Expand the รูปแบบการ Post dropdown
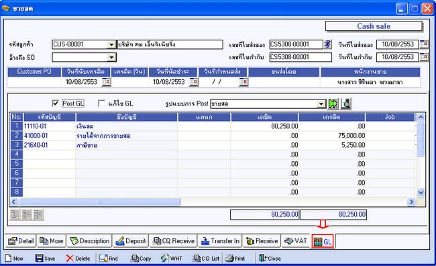This screenshot has width=436, height=266. pyautogui.click(x=321, y=104)
